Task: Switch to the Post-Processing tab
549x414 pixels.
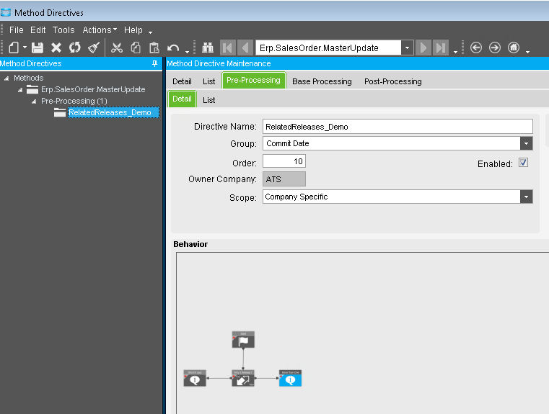Action: [392, 81]
